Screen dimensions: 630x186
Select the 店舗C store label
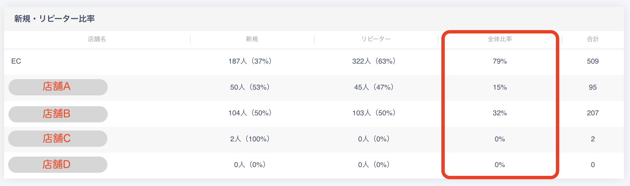[x=58, y=139]
